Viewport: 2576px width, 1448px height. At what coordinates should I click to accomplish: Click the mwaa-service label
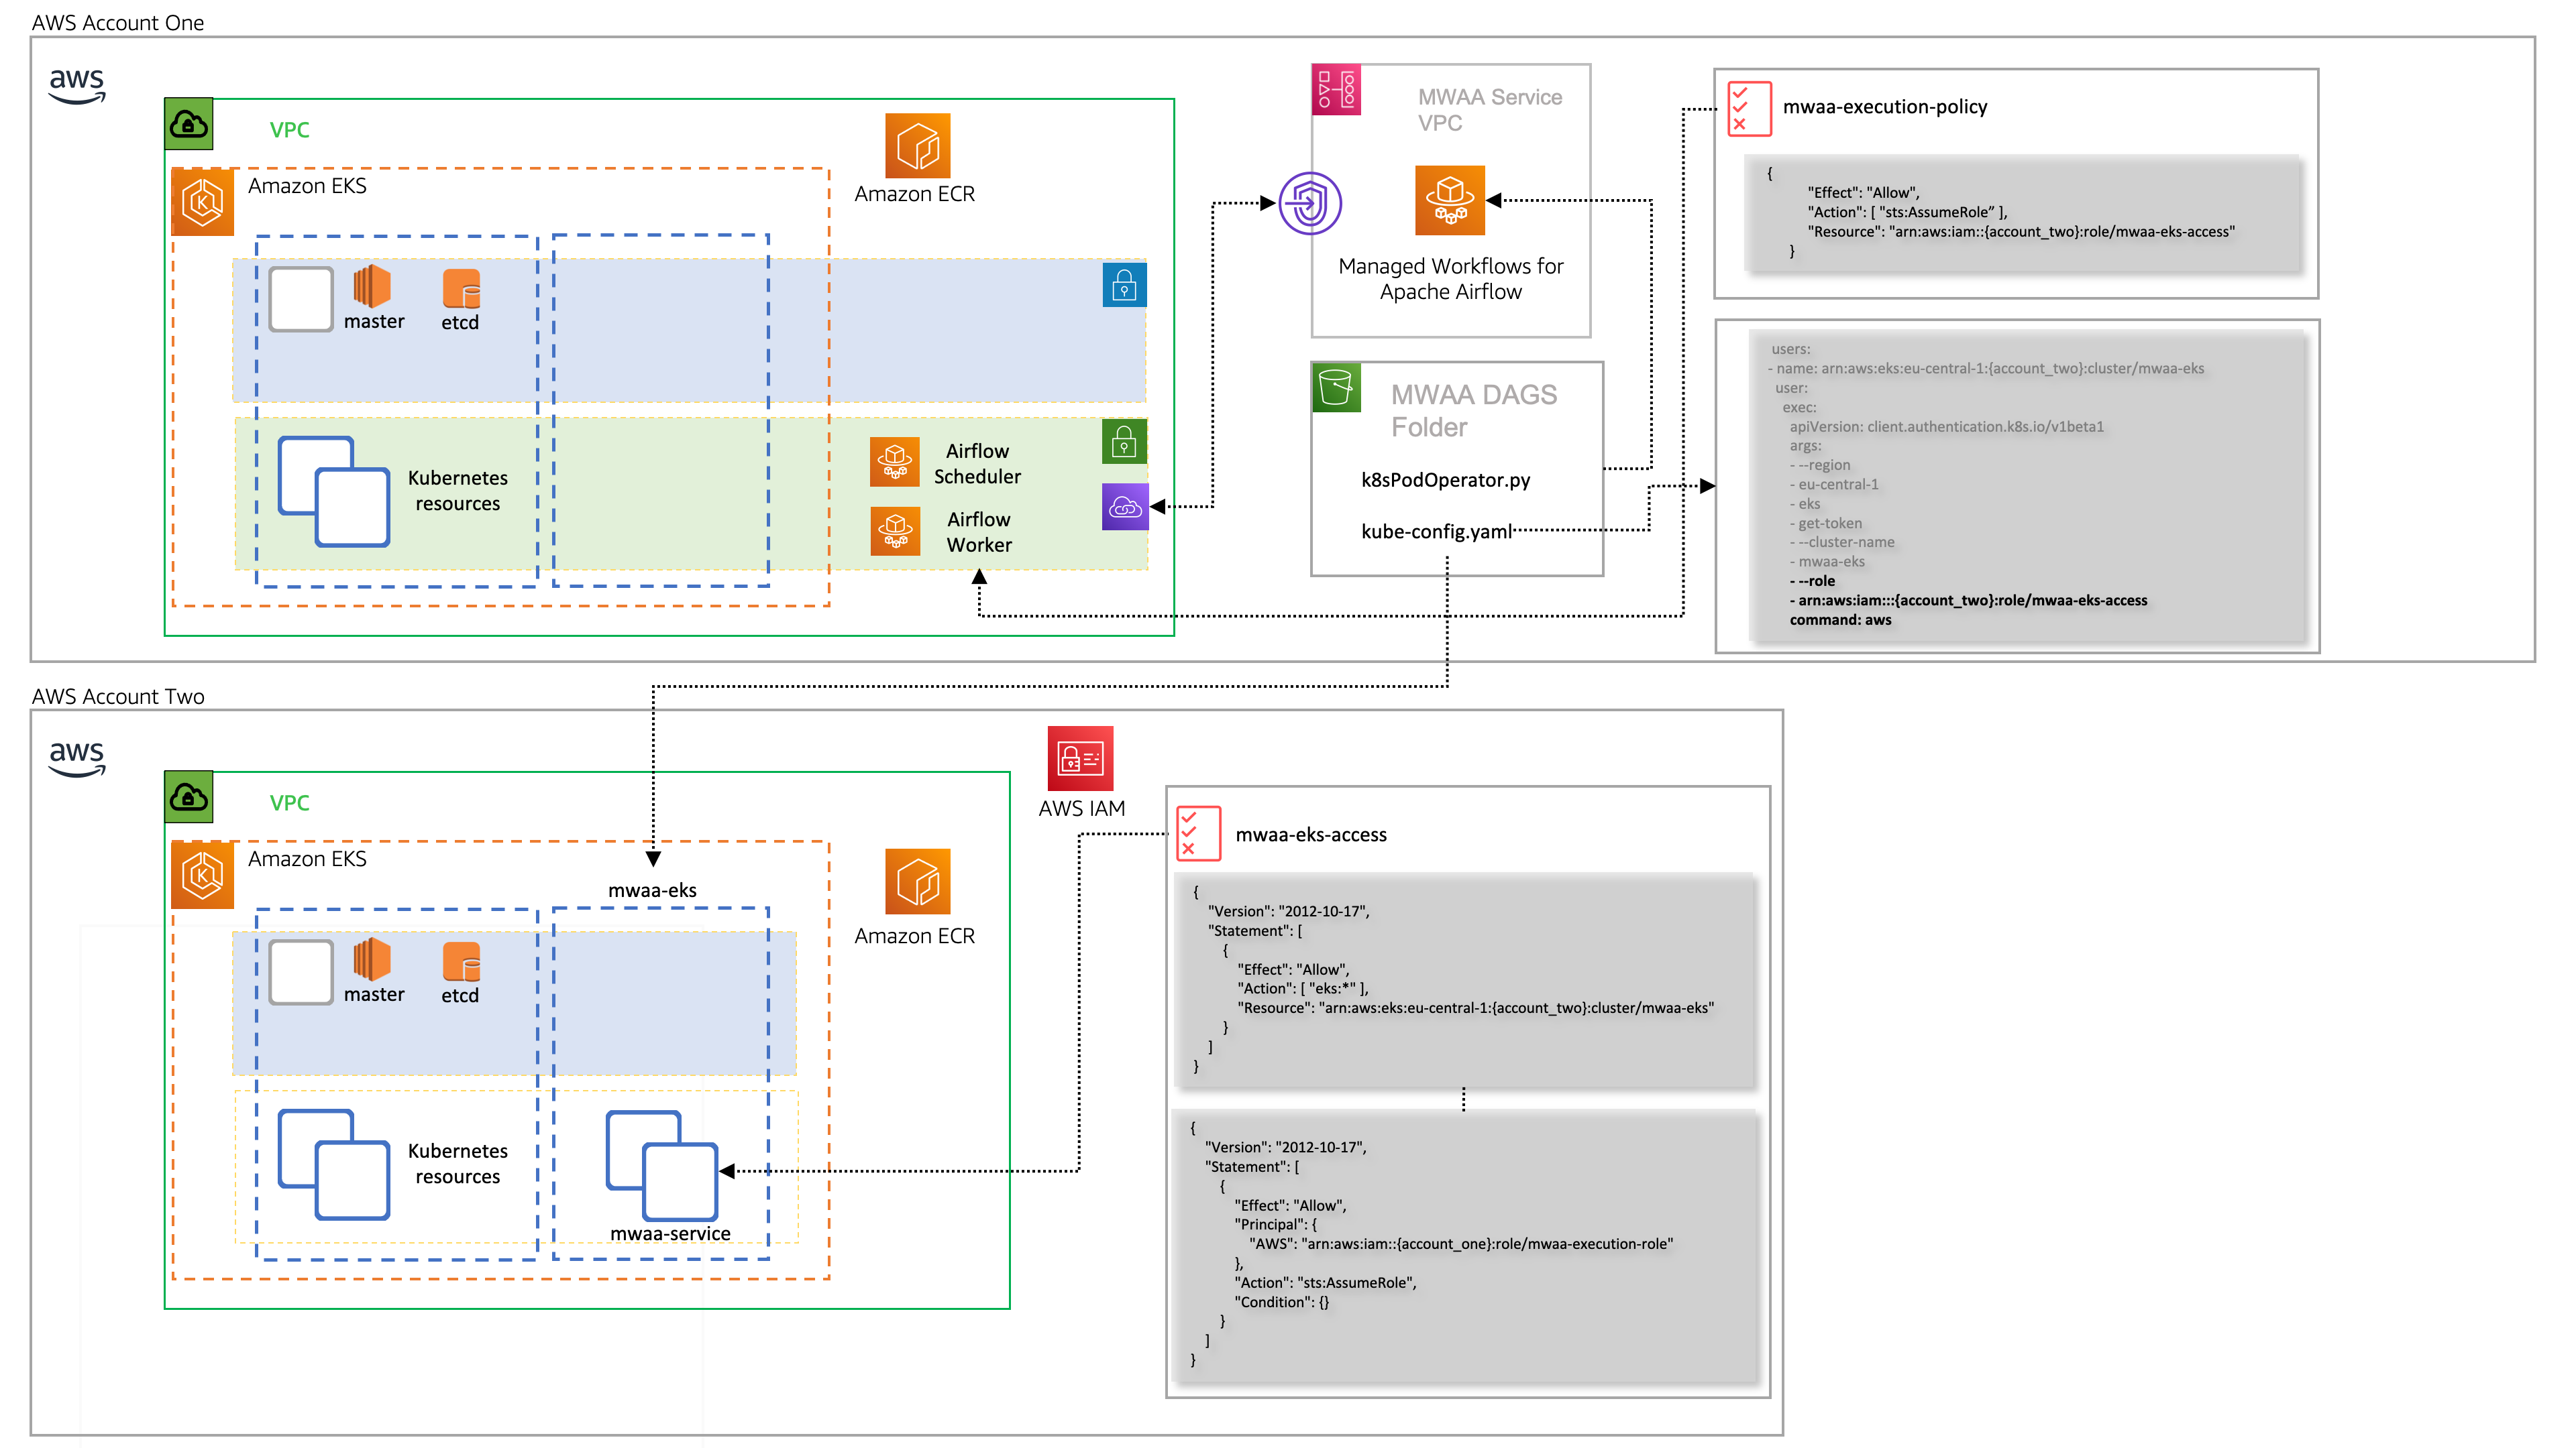(x=670, y=1234)
